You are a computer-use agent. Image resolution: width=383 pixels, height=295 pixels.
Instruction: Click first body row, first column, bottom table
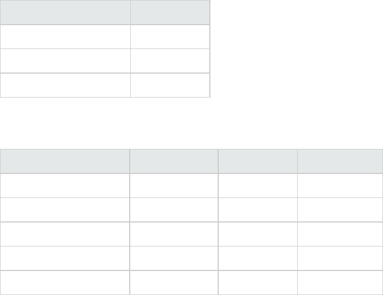coord(65,186)
